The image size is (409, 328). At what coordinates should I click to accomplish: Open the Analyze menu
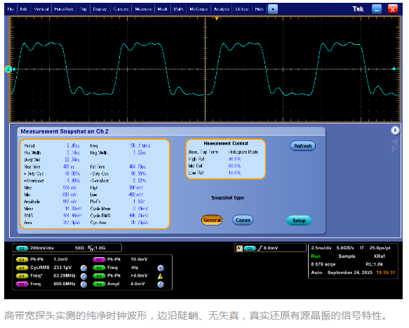point(222,9)
